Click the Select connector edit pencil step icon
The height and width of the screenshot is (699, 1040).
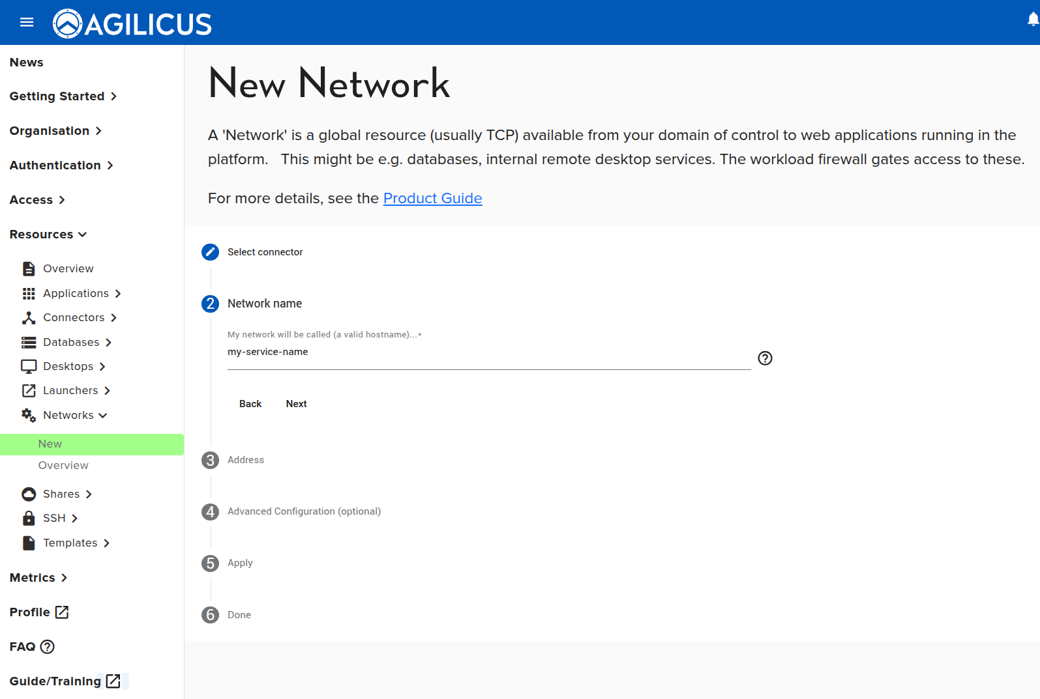point(210,252)
